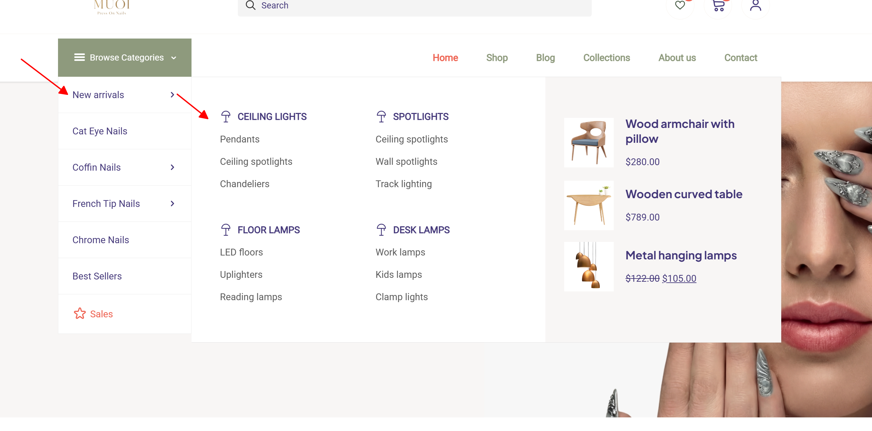Viewport: 872px width, 431px height.
Task: Open the Chandeliers link
Action: coord(244,184)
